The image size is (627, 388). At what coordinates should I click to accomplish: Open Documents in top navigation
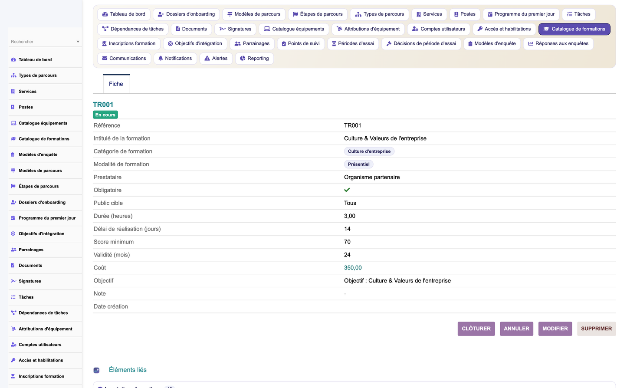coord(191,29)
